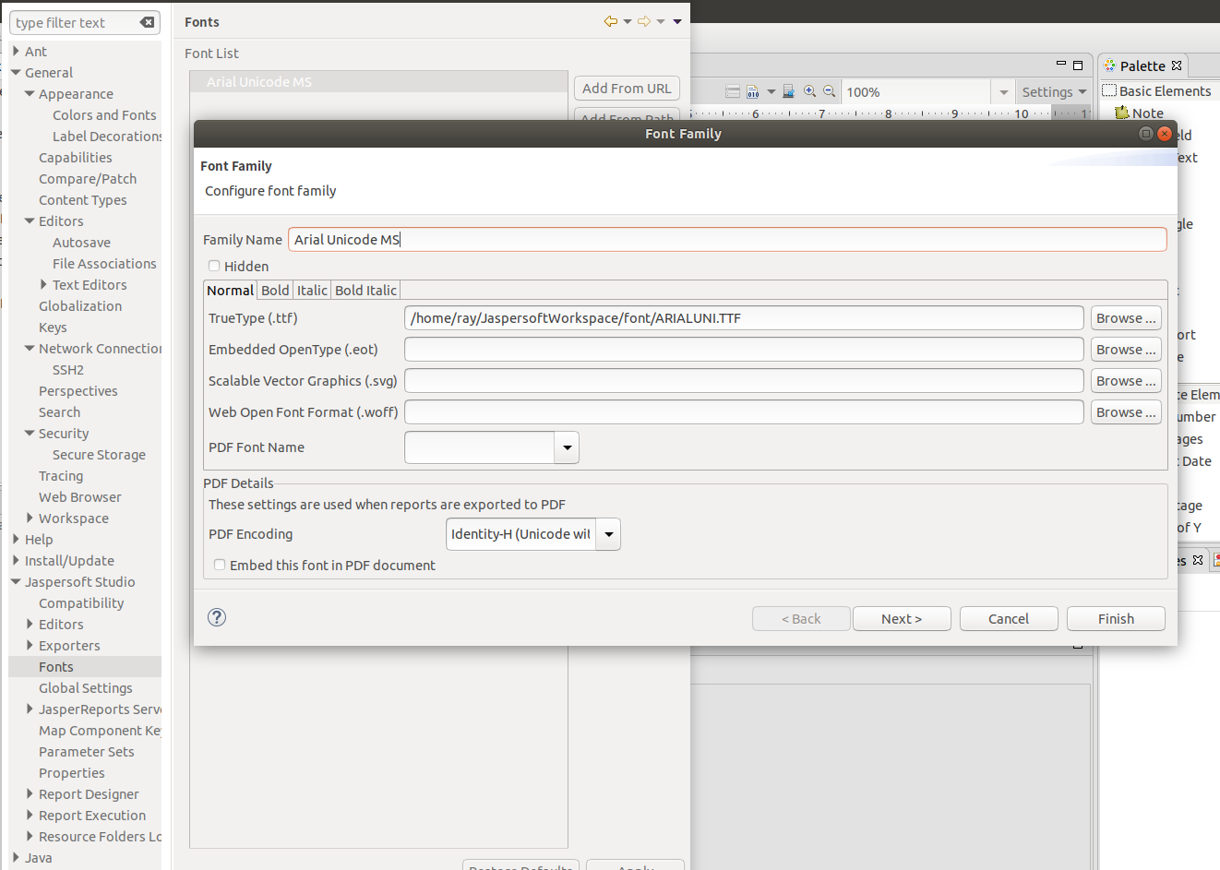Click the zoom out magnifier icon
Screen dimensions: 1220x870
coord(830,91)
